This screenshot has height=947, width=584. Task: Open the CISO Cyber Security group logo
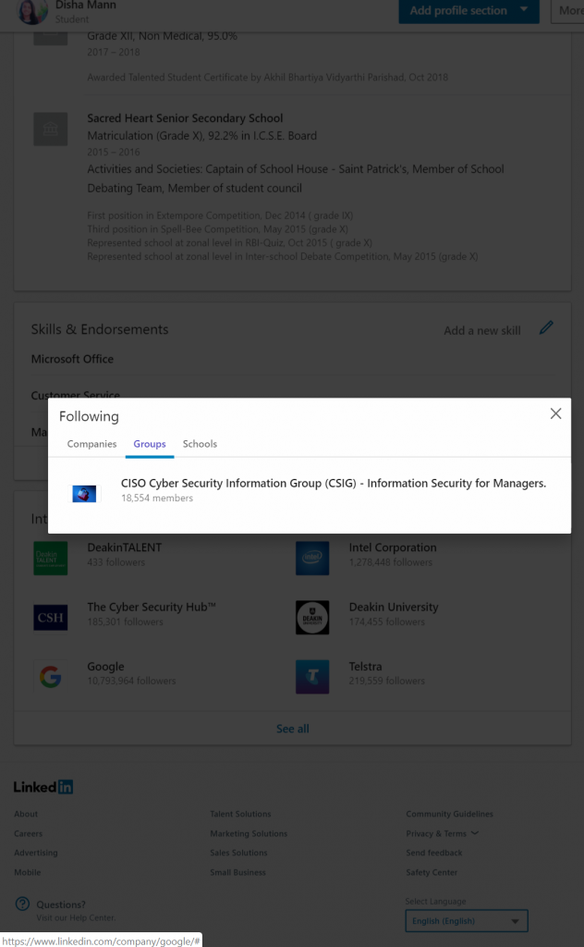point(84,494)
